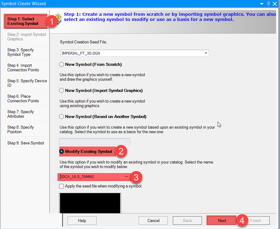The image size is (280, 229).
Task: Go to Step 1: Select Existing Symbol
Action: point(26,21)
